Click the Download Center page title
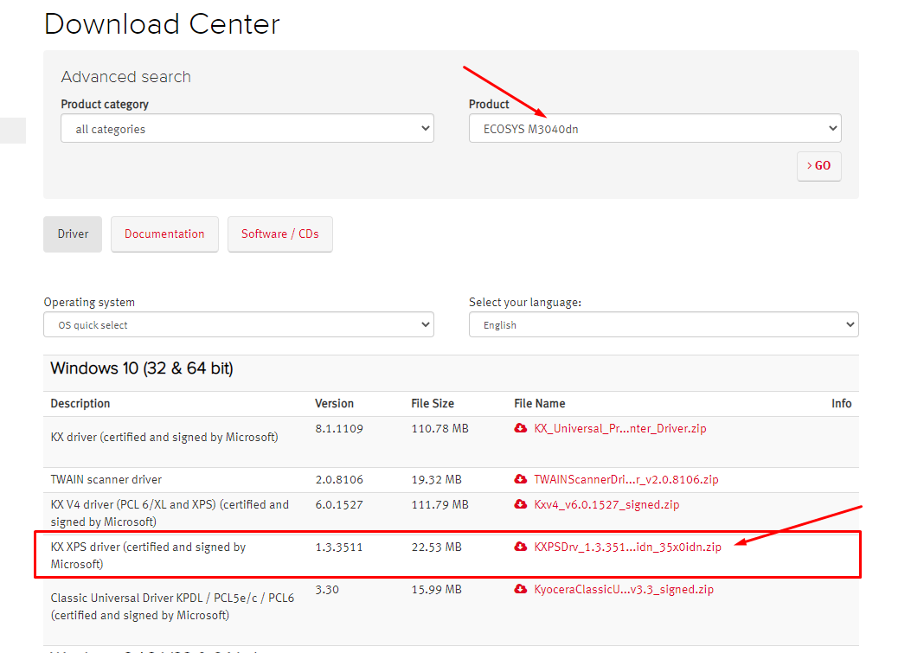This screenshot has height=653, width=911. coord(162,24)
